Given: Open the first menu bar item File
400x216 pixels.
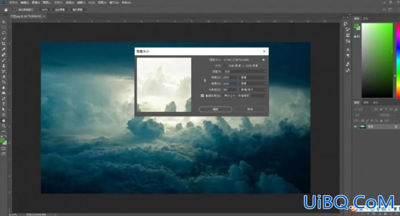Looking at the screenshot, I should point(13,2).
